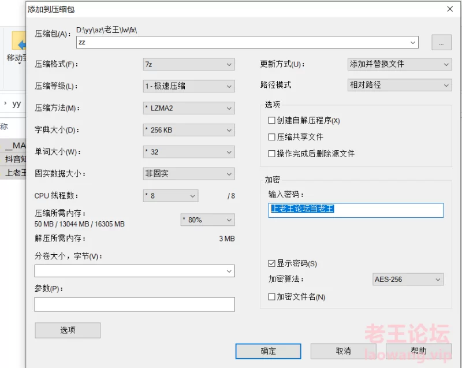Image resolution: width=462 pixels, height=368 pixels.
Task: Open the encryption method AES-256 dropdown
Action: coord(408,279)
